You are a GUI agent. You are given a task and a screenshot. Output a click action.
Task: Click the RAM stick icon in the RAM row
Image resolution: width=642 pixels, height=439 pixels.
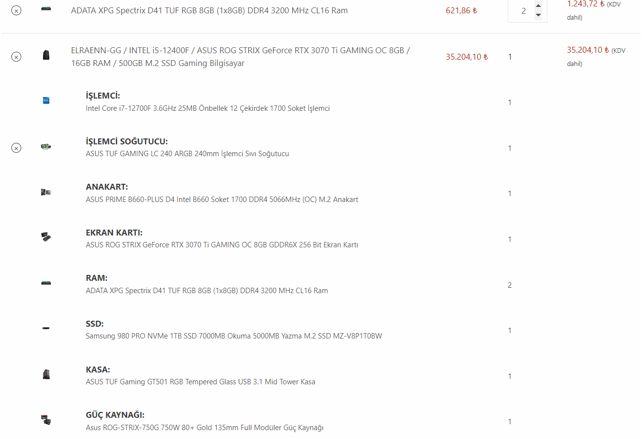(46, 283)
